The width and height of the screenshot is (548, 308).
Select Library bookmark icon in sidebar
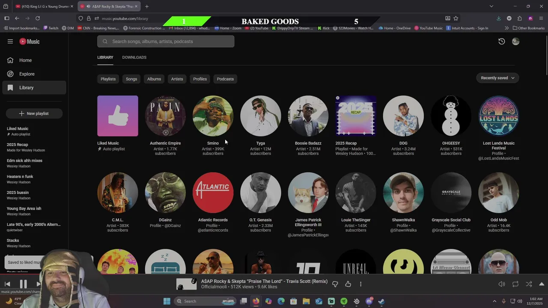pos(10,88)
